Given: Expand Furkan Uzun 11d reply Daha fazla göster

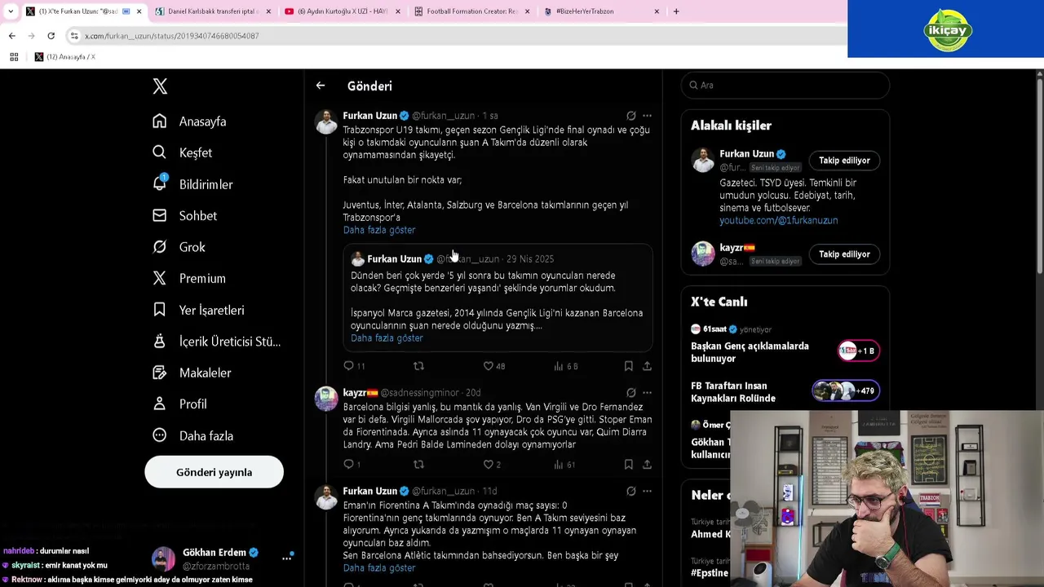Looking at the screenshot, I should (x=379, y=567).
